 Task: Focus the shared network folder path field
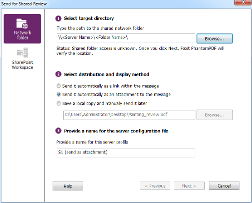(126, 38)
